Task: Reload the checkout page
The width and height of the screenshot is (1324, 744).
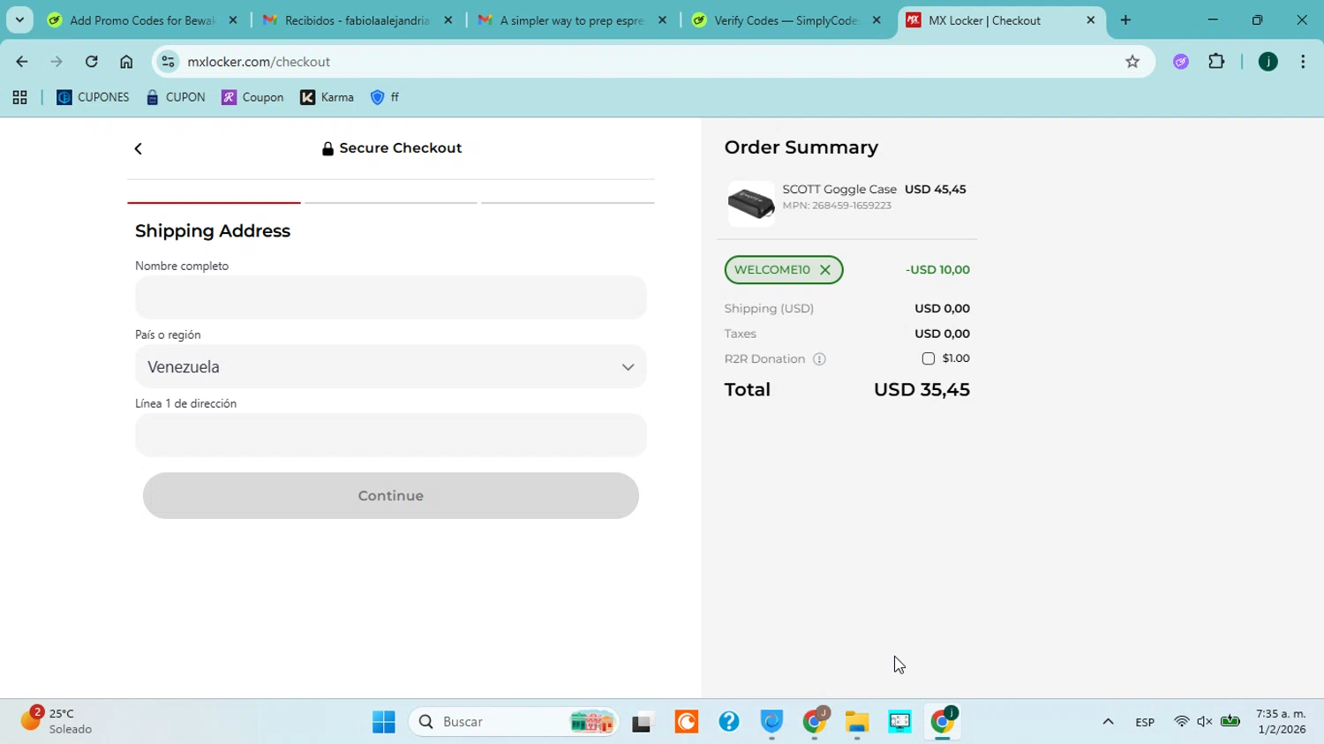Action: click(x=92, y=62)
